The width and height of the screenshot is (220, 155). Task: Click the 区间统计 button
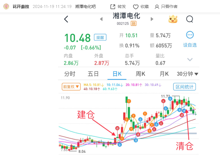point(184,87)
